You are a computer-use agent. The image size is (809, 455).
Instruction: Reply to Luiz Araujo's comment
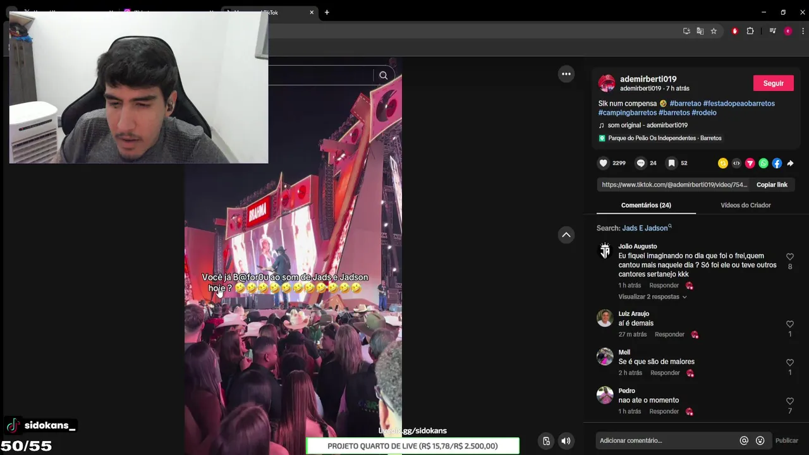(669, 334)
